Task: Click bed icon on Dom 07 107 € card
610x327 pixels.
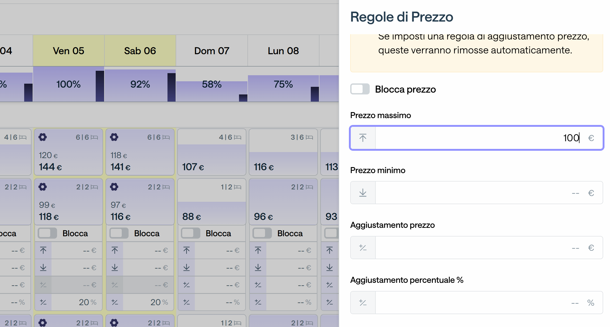Action: click(x=238, y=137)
